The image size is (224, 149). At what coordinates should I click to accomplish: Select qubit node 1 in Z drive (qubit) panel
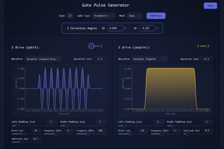[91, 46]
